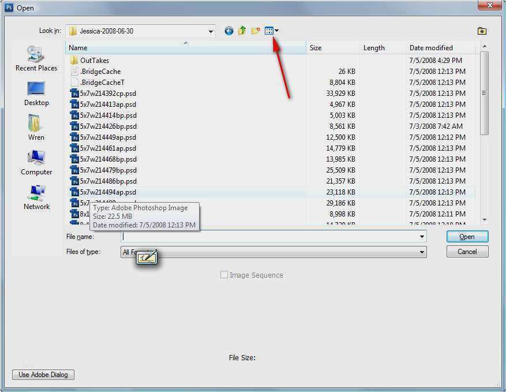Click the Go back navigation icon

[x=229, y=31]
